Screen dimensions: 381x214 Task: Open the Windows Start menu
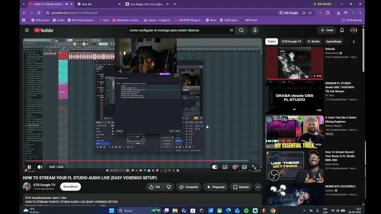(x=112, y=211)
